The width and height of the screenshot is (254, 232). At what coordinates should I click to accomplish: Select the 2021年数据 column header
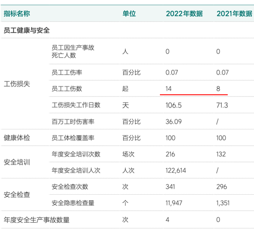coord(234,13)
